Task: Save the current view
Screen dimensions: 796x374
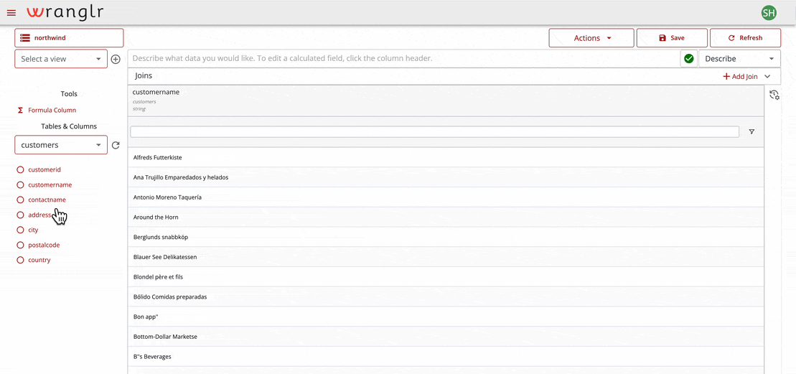Action: pyautogui.click(x=672, y=38)
